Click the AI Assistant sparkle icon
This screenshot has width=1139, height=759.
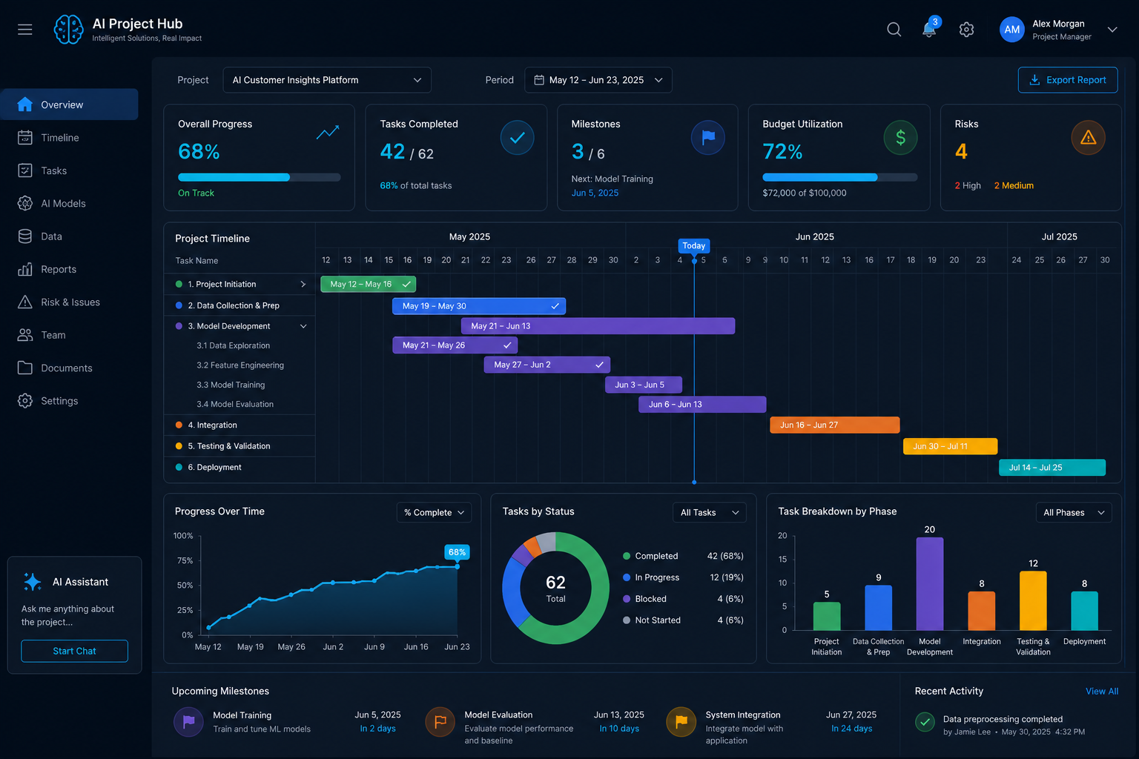click(x=33, y=582)
